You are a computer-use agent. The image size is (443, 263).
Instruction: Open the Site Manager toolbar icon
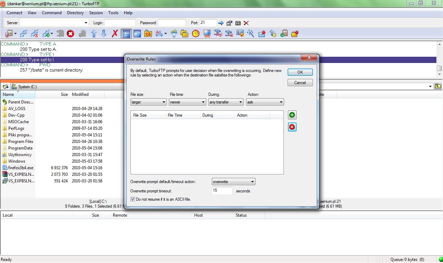(x=8, y=34)
